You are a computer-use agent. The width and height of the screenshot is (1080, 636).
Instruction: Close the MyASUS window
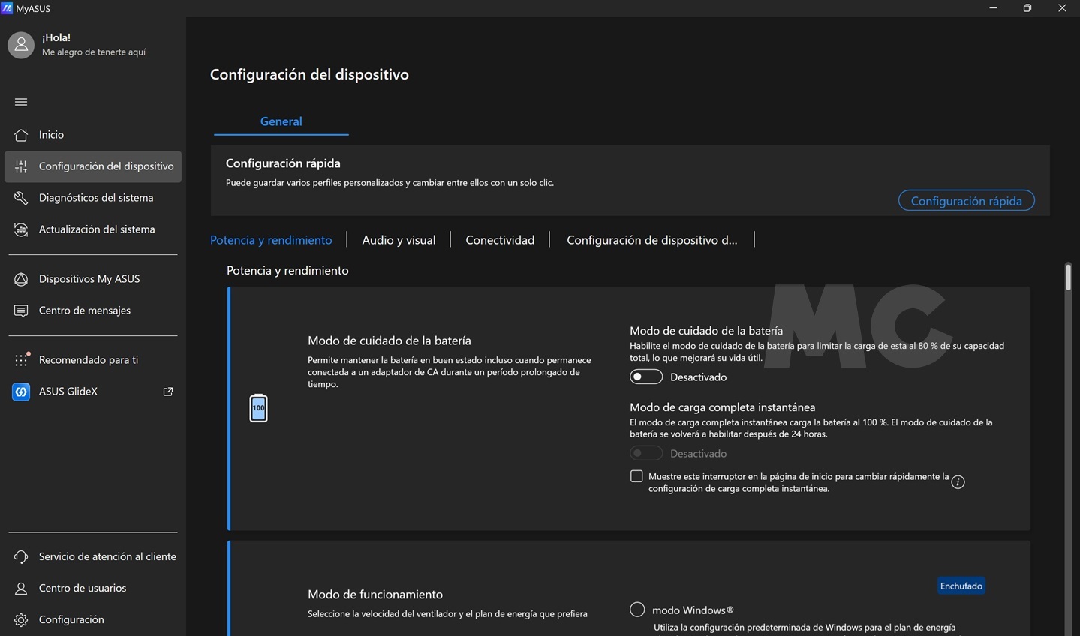(x=1062, y=8)
